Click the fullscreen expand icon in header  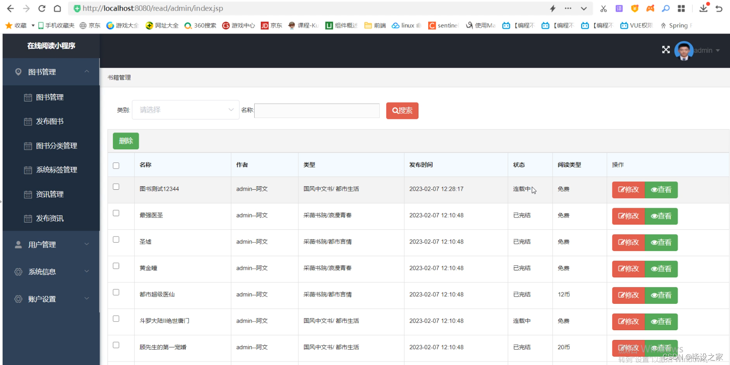pyautogui.click(x=666, y=50)
